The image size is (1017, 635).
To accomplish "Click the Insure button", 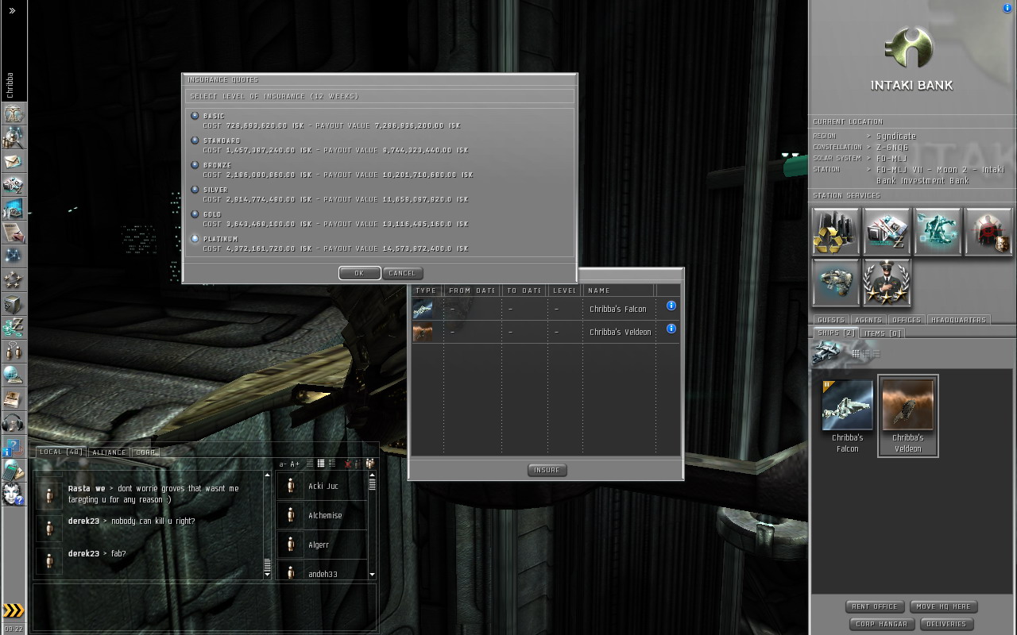I will (547, 470).
